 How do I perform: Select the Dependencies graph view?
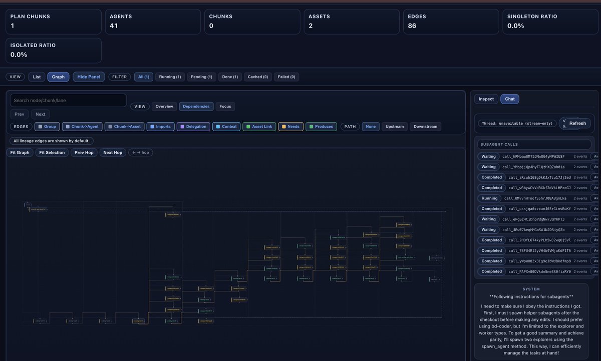click(196, 106)
